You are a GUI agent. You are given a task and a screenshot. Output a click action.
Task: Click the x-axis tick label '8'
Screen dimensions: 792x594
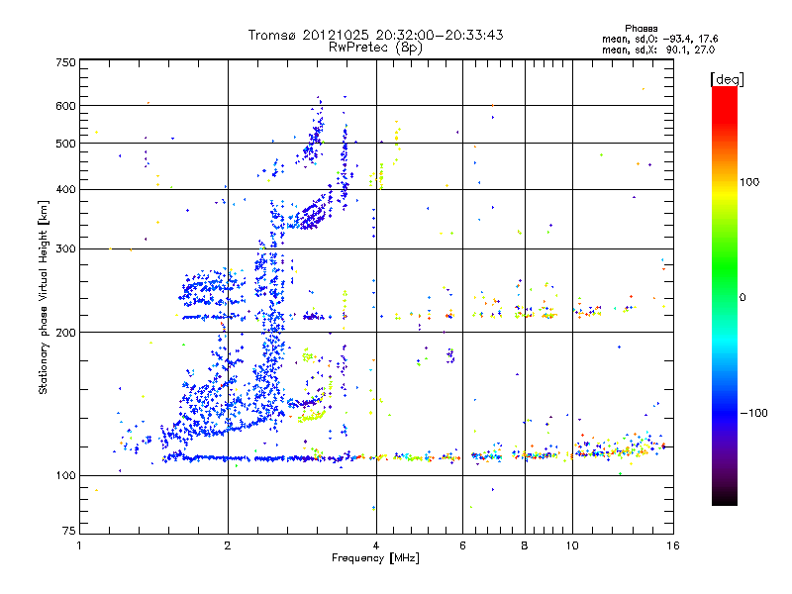[x=525, y=545]
